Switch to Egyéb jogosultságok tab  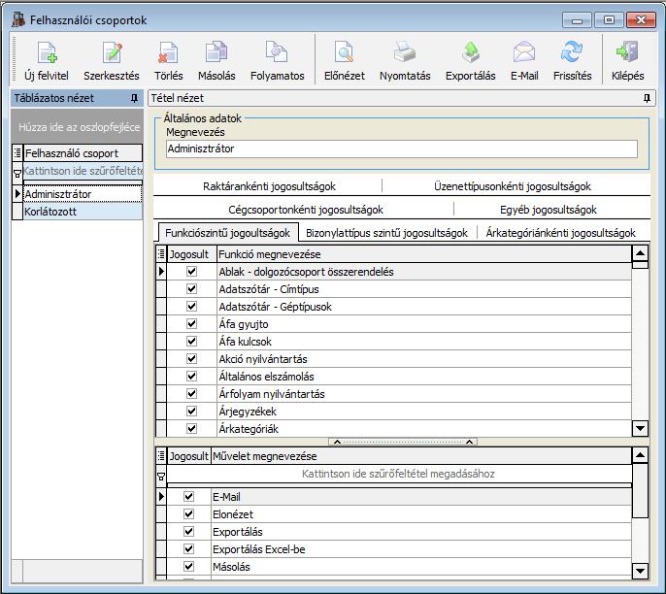click(548, 210)
